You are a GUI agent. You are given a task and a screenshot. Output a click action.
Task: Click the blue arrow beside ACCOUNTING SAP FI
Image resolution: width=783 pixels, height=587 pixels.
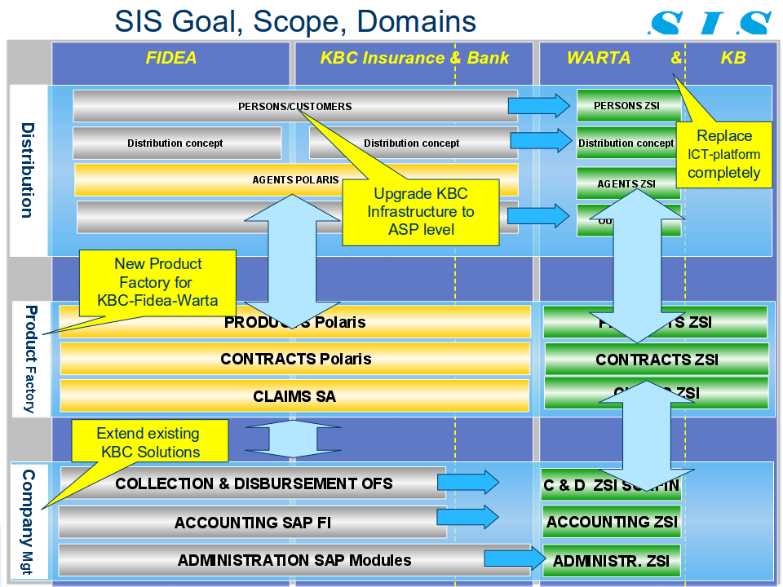(467, 517)
